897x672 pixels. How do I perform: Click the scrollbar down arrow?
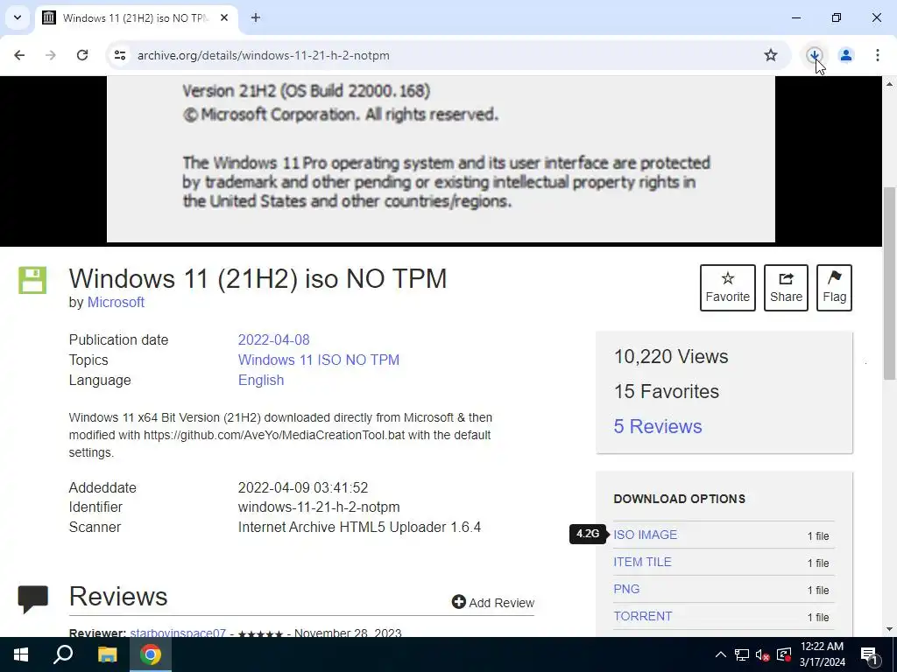point(889,629)
